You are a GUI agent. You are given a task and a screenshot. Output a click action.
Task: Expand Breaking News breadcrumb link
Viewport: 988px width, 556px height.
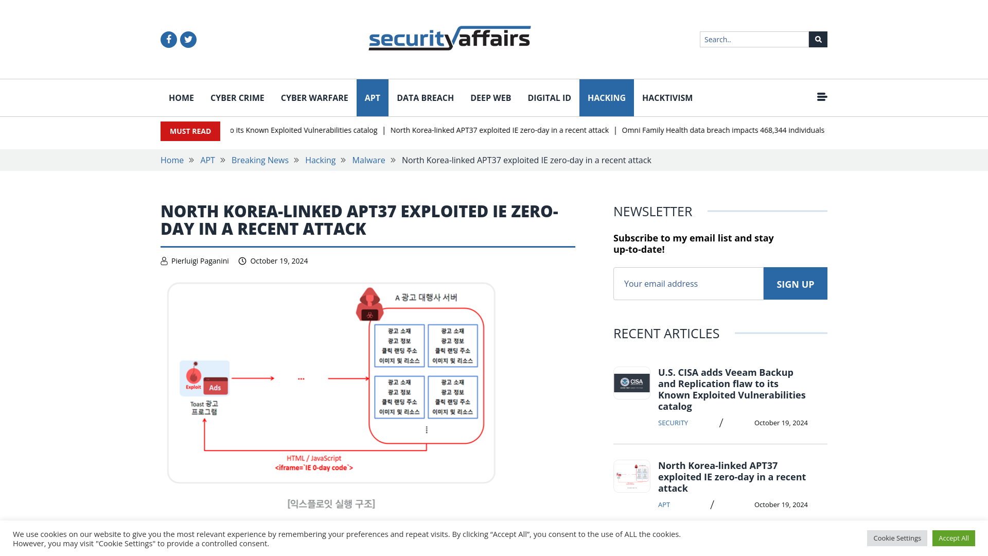click(x=260, y=160)
